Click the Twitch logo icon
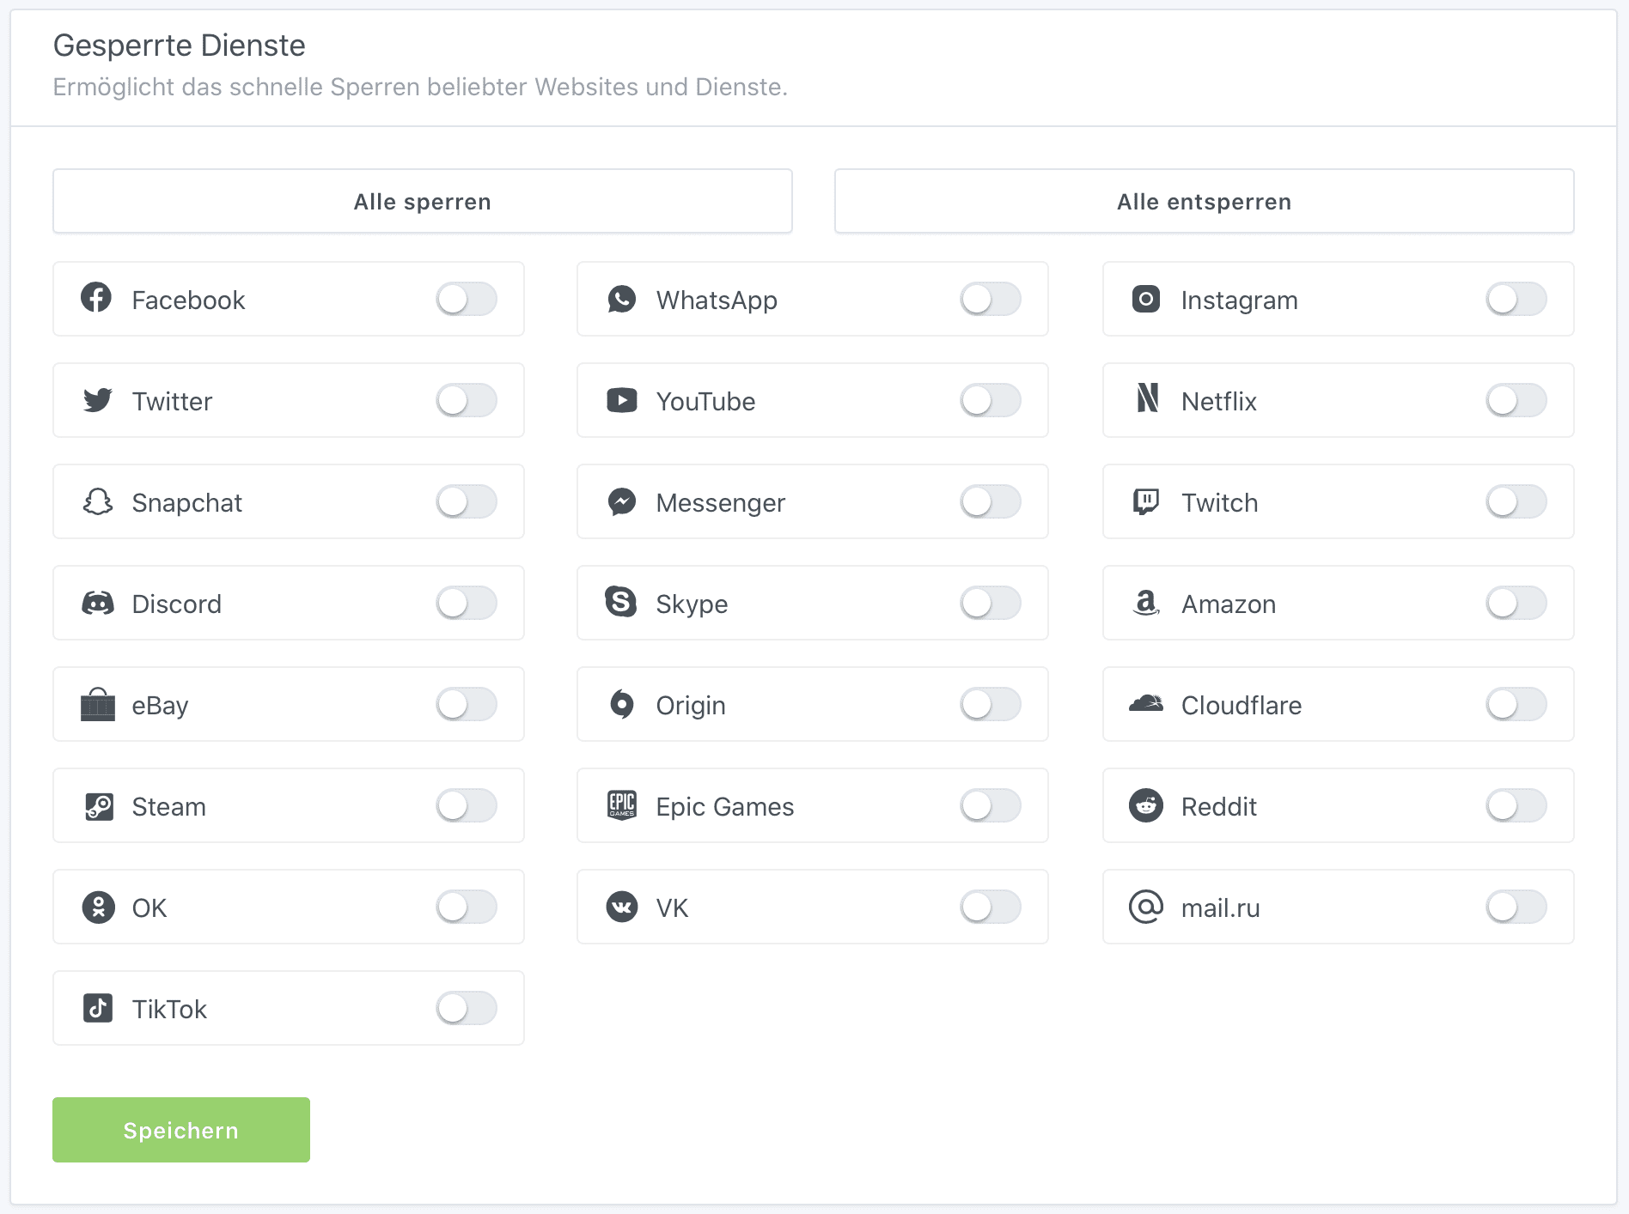Image resolution: width=1629 pixels, height=1214 pixels. (x=1145, y=501)
